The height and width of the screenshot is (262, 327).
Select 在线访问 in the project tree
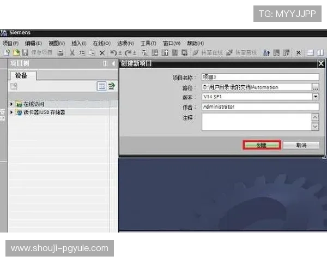click(x=34, y=104)
